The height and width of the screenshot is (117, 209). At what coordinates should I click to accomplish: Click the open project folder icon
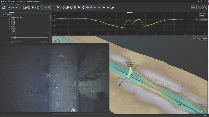point(4,8)
